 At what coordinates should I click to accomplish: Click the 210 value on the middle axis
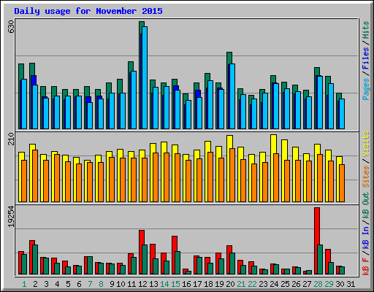[11, 139]
